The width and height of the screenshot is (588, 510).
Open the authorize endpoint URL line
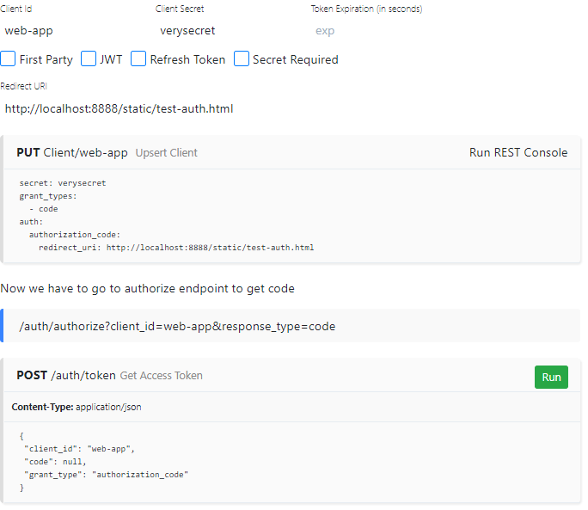[x=177, y=326]
